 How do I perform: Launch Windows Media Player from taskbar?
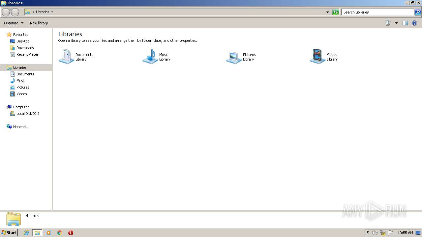click(x=48, y=233)
